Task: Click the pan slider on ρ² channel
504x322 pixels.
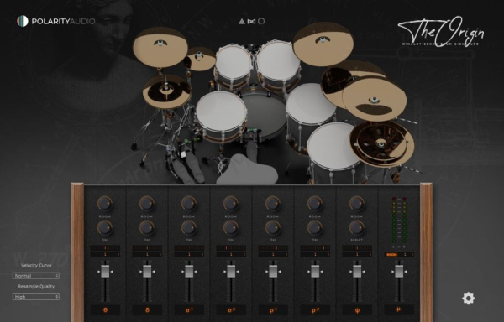Action: (x=315, y=248)
